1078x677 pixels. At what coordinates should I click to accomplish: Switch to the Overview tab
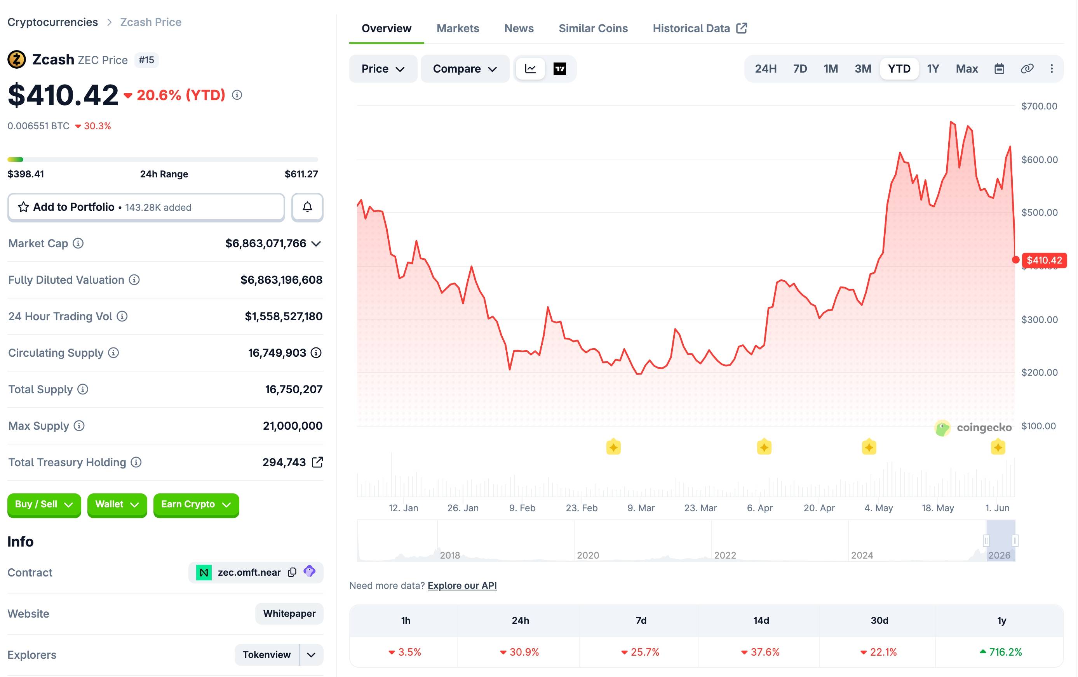tap(387, 28)
